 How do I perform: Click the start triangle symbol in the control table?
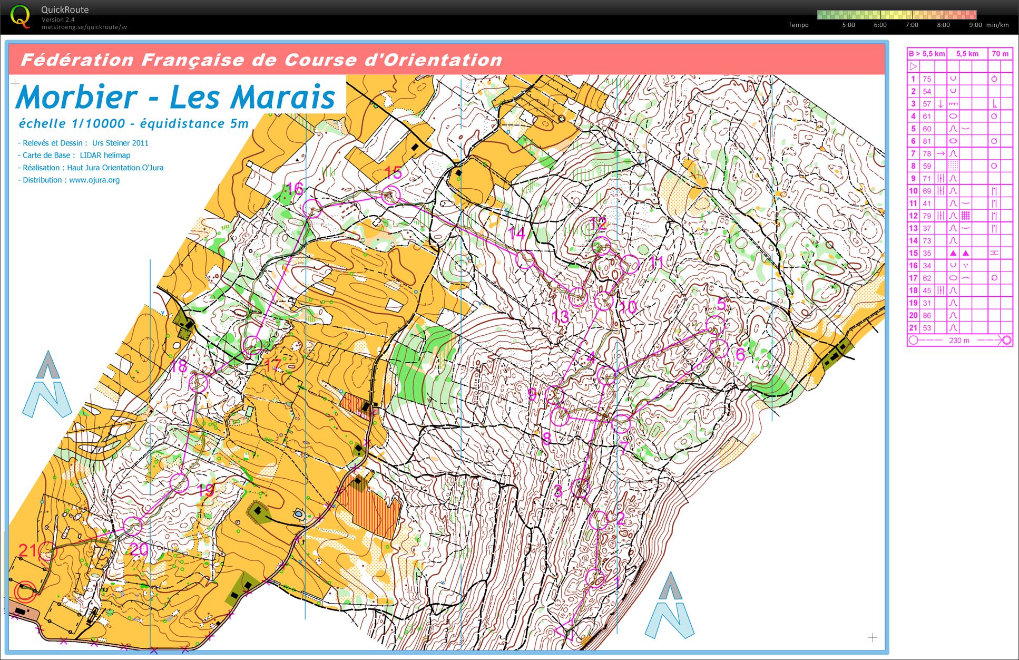914,66
